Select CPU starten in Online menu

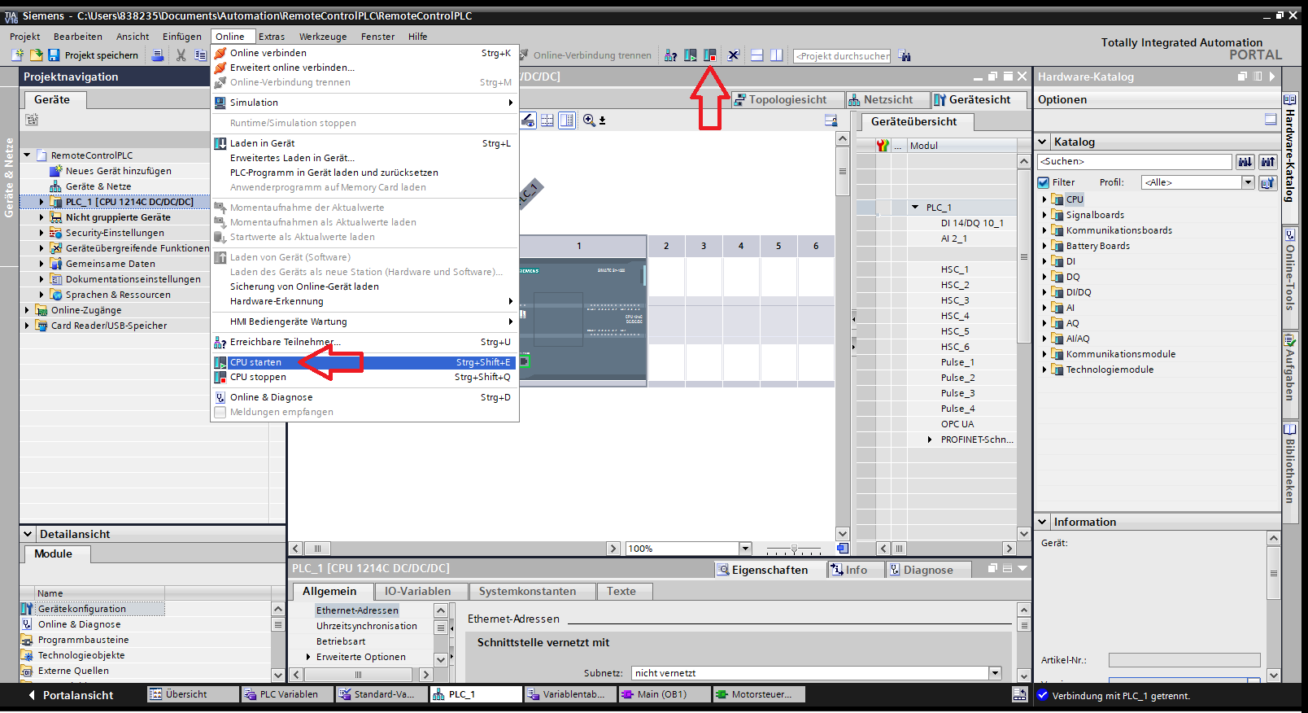[x=364, y=362]
